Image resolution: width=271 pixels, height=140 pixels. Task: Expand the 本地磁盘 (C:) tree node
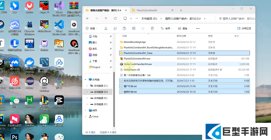pyautogui.click(x=86, y=85)
